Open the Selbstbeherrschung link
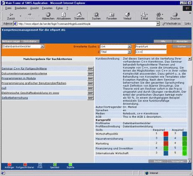 15,98
